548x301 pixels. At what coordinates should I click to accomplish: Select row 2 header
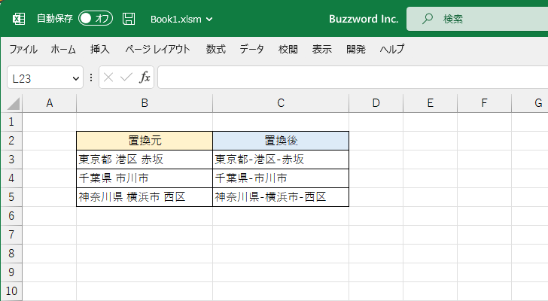point(11,141)
